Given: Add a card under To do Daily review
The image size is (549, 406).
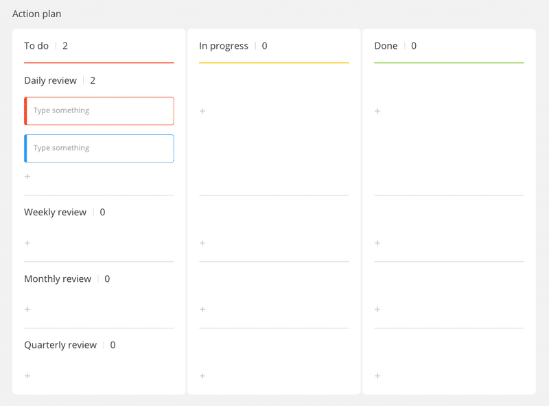Looking at the screenshot, I should pyautogui.click(x=27, y=177).
